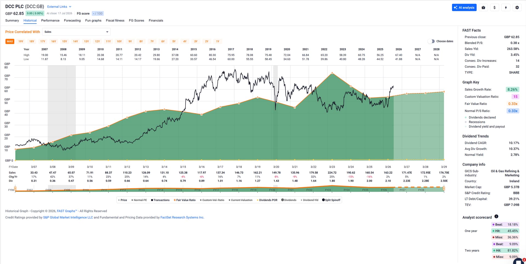Toggle the Custom Val. Ratio legend series
526x264 pixels.
pos(212,200)
